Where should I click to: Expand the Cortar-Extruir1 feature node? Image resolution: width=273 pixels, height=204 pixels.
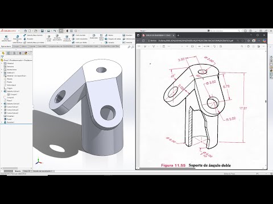2,107
